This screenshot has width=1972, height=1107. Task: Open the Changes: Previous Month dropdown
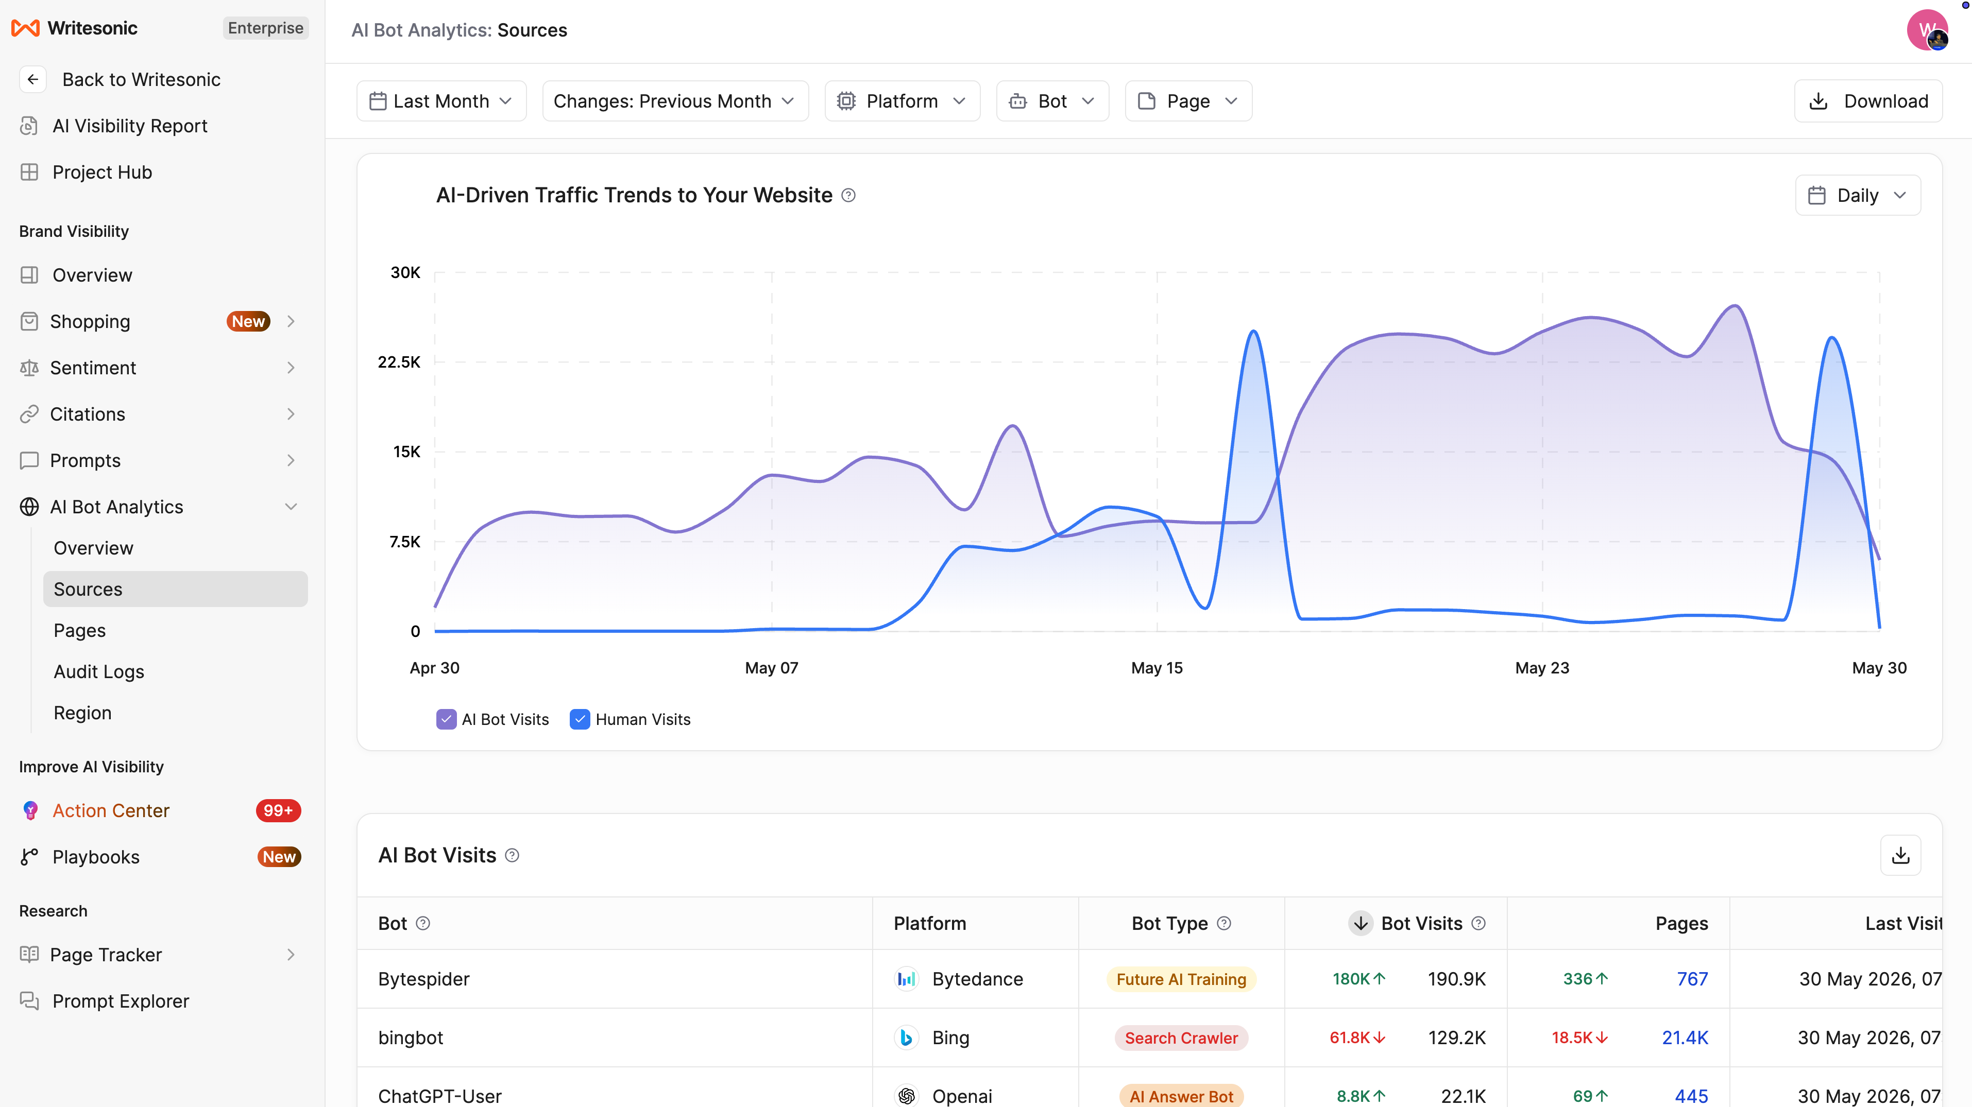click(x=675, y=101)
